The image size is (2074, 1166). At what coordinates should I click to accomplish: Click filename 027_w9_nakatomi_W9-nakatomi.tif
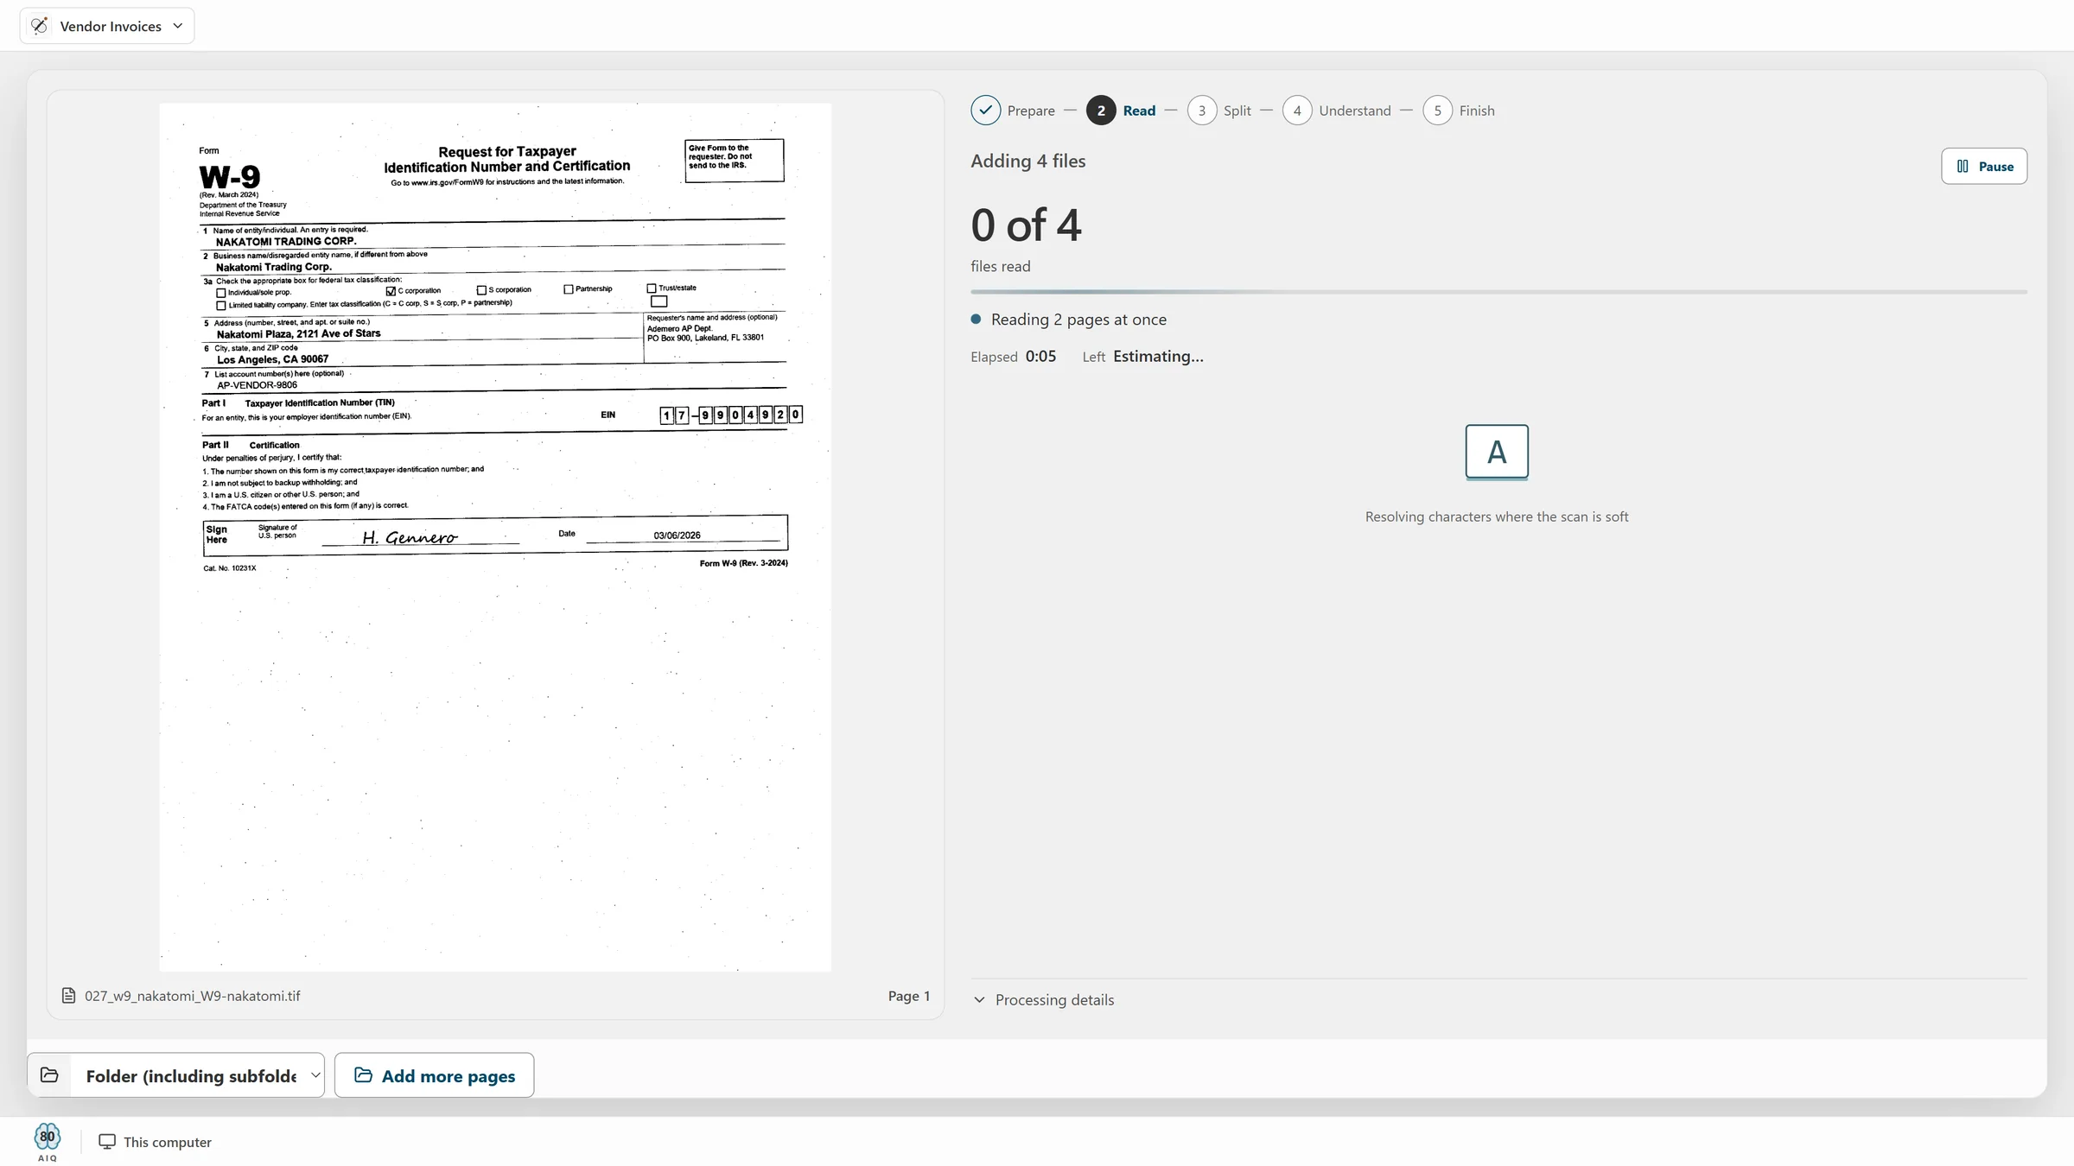click(193, 996)
